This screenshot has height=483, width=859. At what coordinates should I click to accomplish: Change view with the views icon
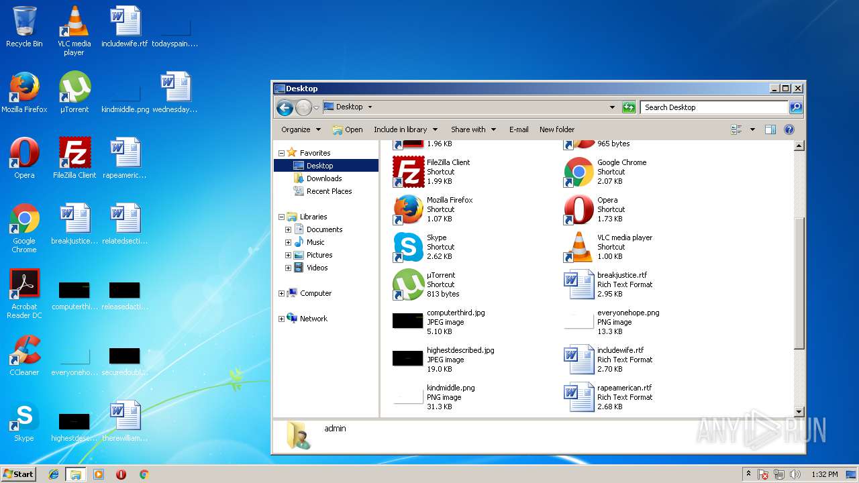point(737,129)
